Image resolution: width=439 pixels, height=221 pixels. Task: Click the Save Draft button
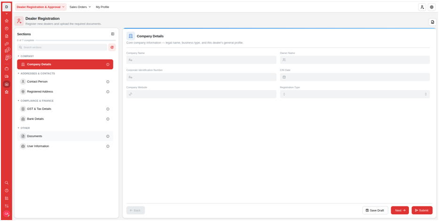coord(375,210)
